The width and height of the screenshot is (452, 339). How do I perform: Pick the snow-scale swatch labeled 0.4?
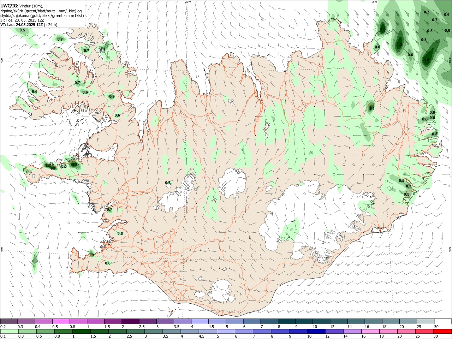tap(43, 321)
